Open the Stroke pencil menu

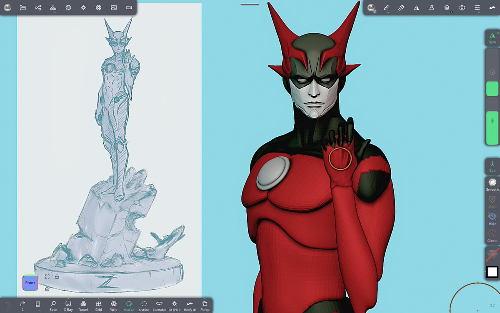pos(386,8)
